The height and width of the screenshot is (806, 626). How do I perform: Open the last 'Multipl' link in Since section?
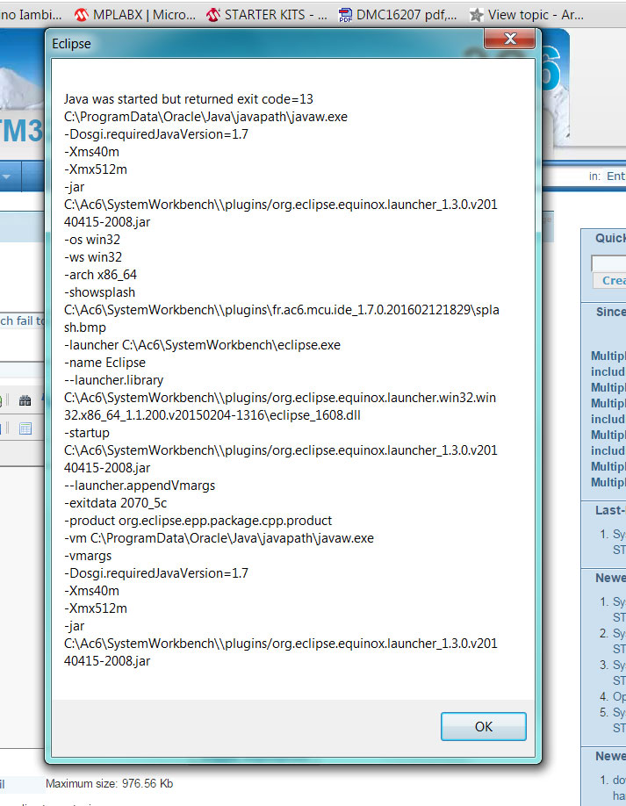608,482
